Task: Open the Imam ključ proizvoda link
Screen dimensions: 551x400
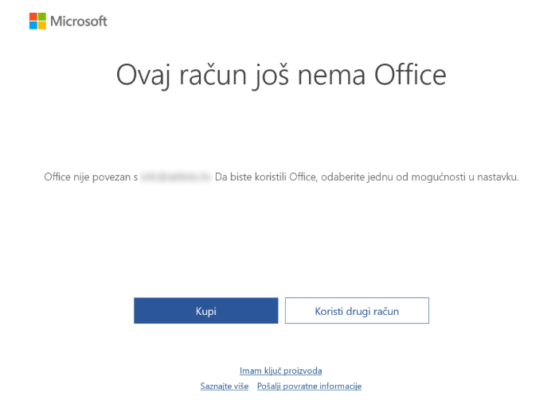Action: pyautogui.click(x=281, y=371)
